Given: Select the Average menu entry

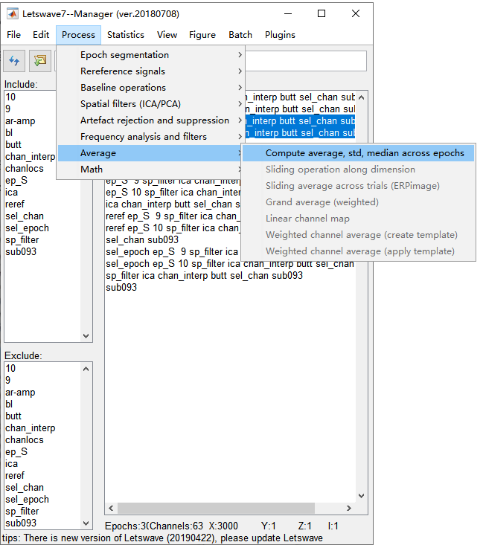Looking at the screenshot, I should (x=150, y=153).
